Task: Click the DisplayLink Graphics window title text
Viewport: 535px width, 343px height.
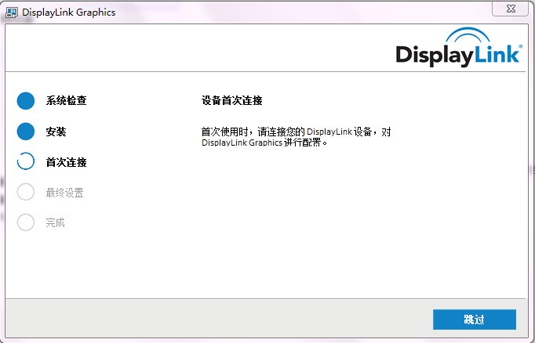Action: [x=68, y=13]
